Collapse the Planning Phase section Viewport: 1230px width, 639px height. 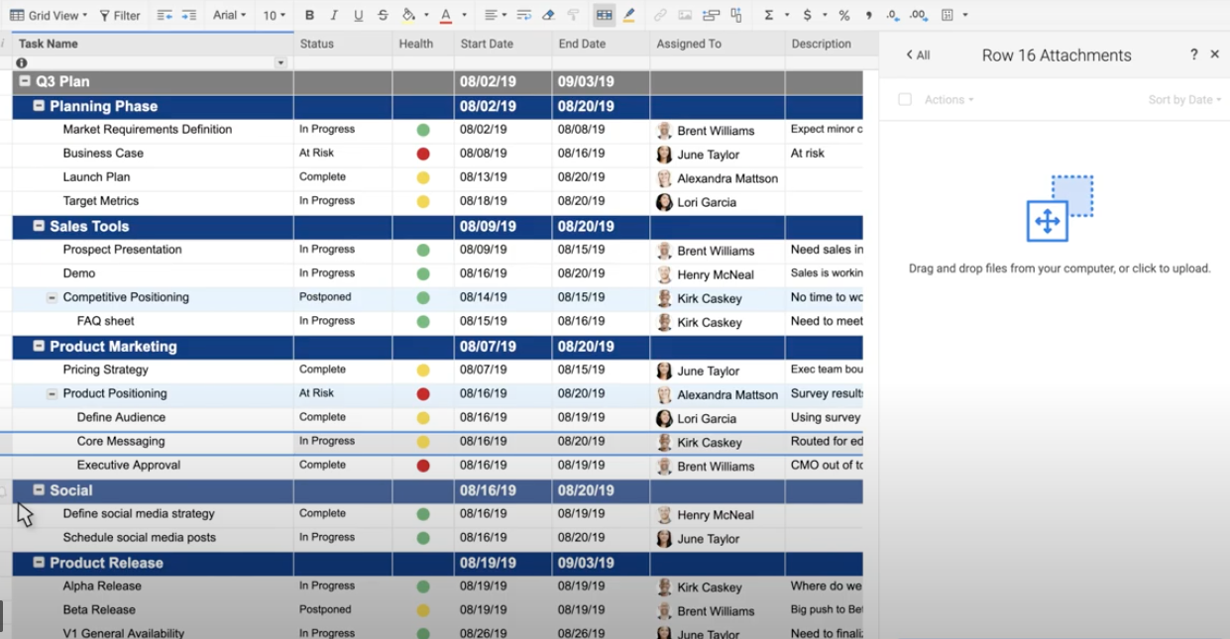40,106
